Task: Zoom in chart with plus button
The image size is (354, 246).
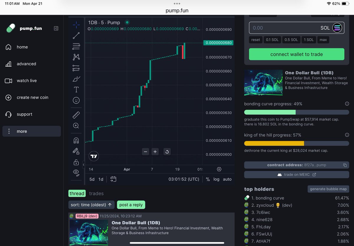Action: [x=155, y=152]
